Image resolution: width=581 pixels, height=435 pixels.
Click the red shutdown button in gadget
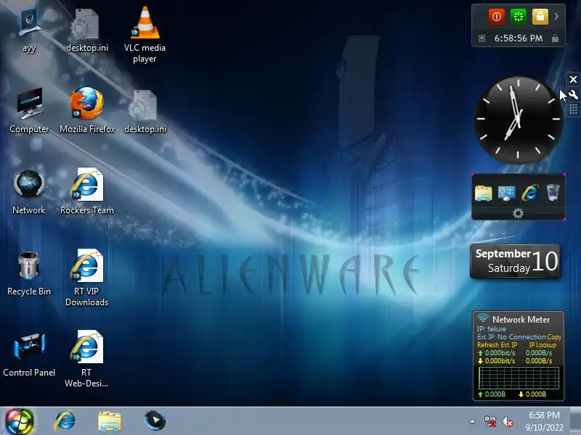(497, 17)
